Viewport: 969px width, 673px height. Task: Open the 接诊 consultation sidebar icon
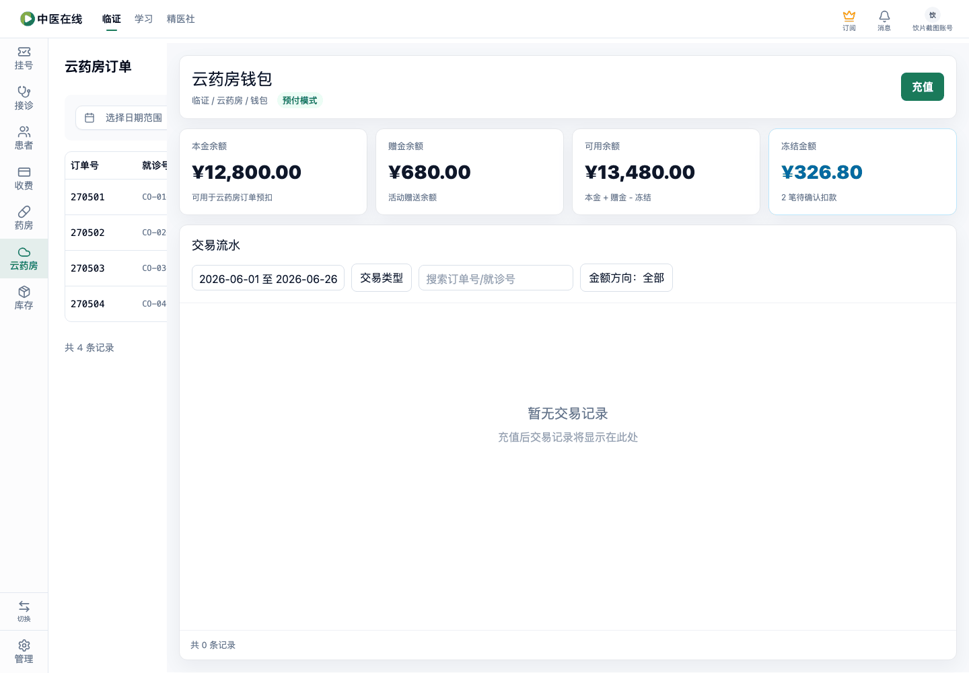click(x=24, y=98)
